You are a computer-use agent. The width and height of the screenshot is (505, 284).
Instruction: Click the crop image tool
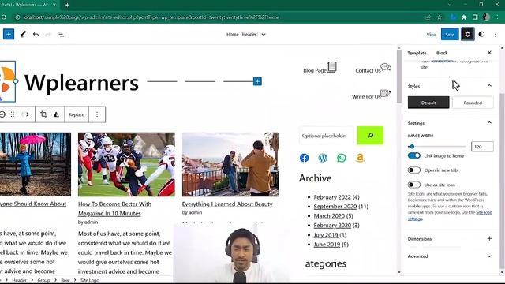click(44, 114)
